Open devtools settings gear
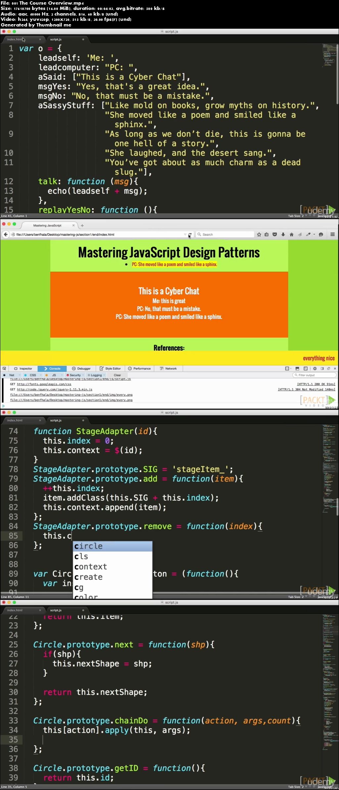 315,369
